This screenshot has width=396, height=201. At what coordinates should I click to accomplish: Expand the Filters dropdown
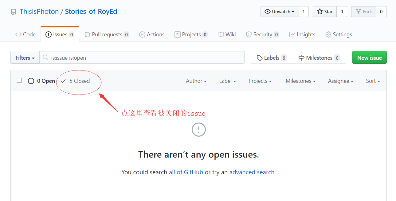(25, 58)
